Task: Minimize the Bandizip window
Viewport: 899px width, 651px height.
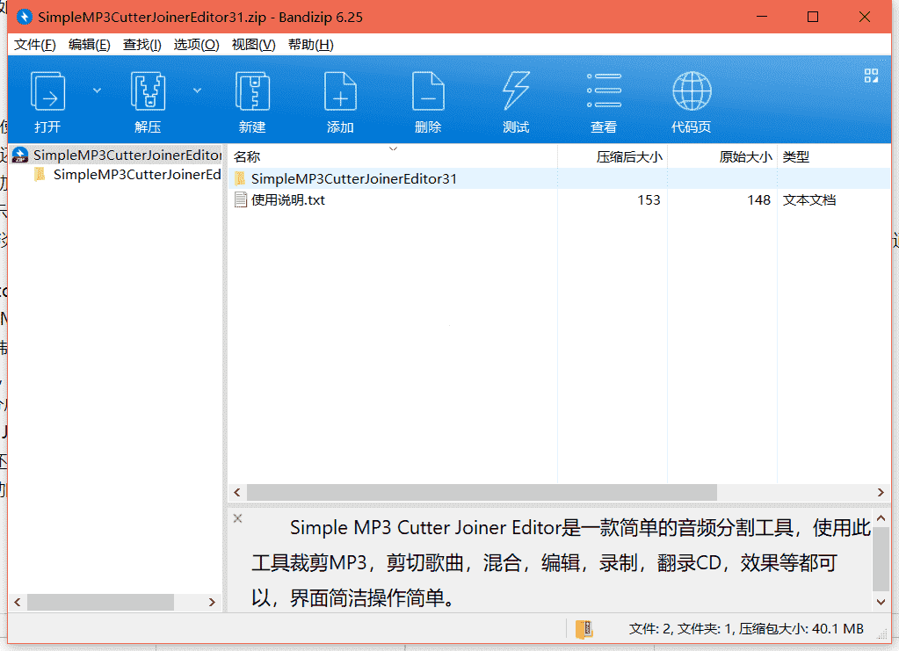Action: [x=762, y=17]
